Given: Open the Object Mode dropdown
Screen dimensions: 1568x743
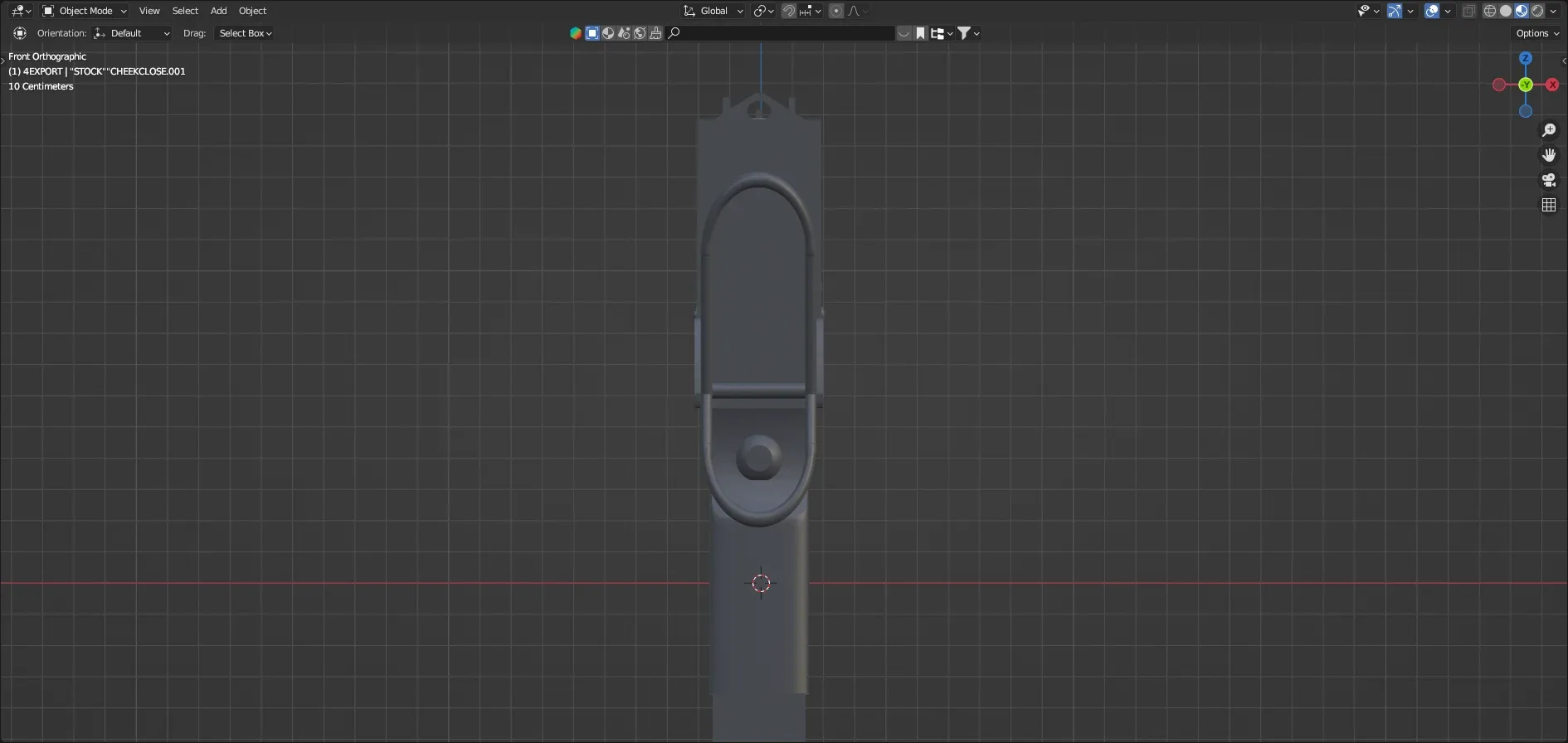Looking at the screenshot, I should click(84, 11).
